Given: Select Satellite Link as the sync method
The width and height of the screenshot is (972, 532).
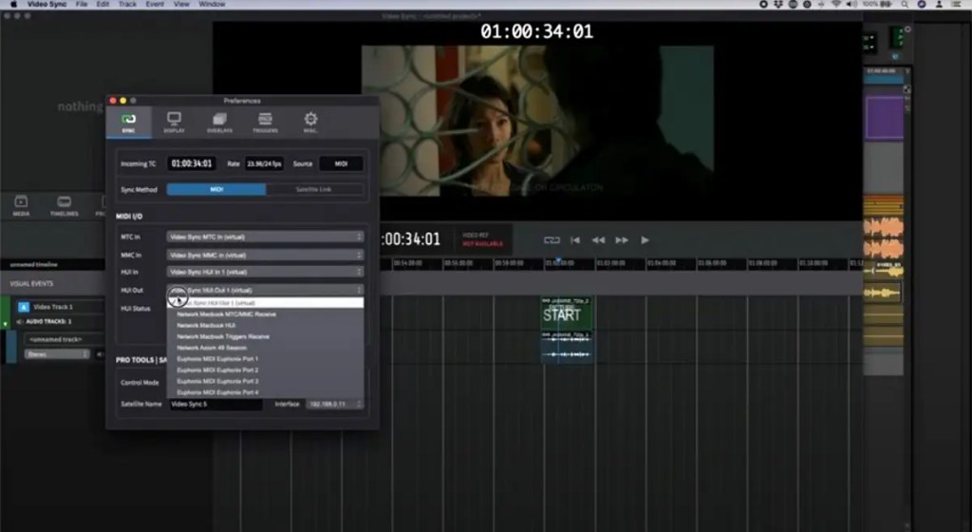Looking at the screenshot, I should pyautogui.click(x=314, y=189).
